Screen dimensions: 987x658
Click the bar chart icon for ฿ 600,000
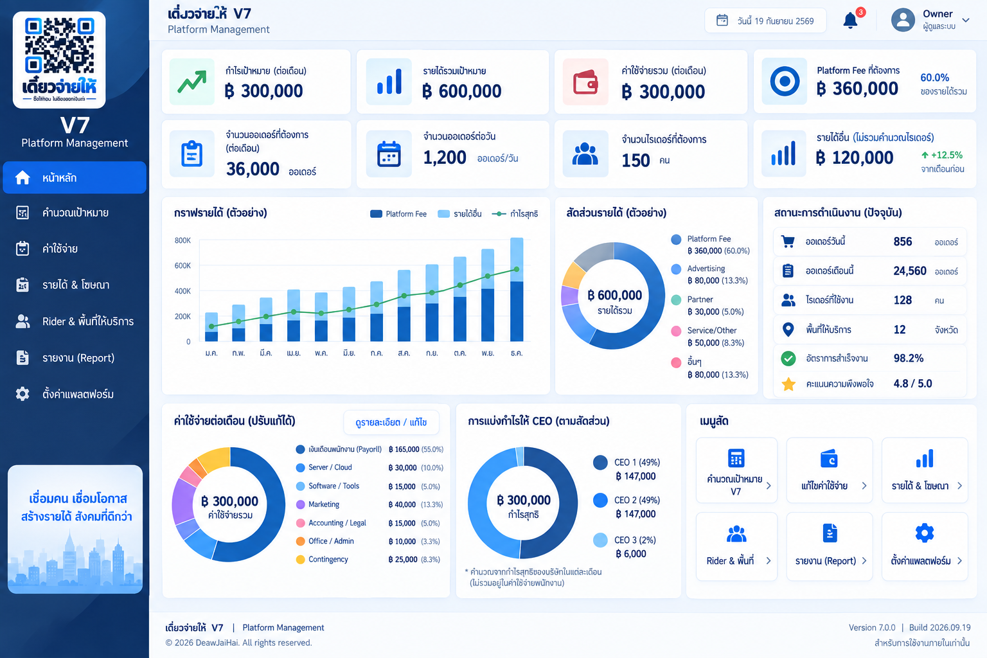(x=389, y=82)
